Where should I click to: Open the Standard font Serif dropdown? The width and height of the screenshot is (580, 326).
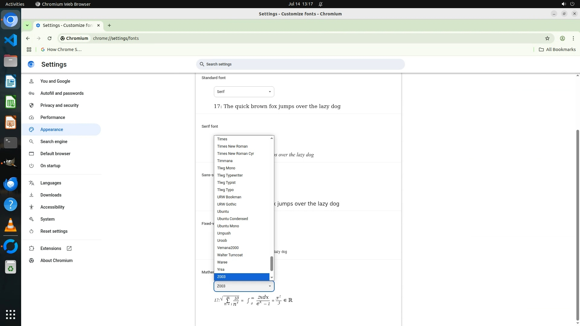(x=244, y=92)
